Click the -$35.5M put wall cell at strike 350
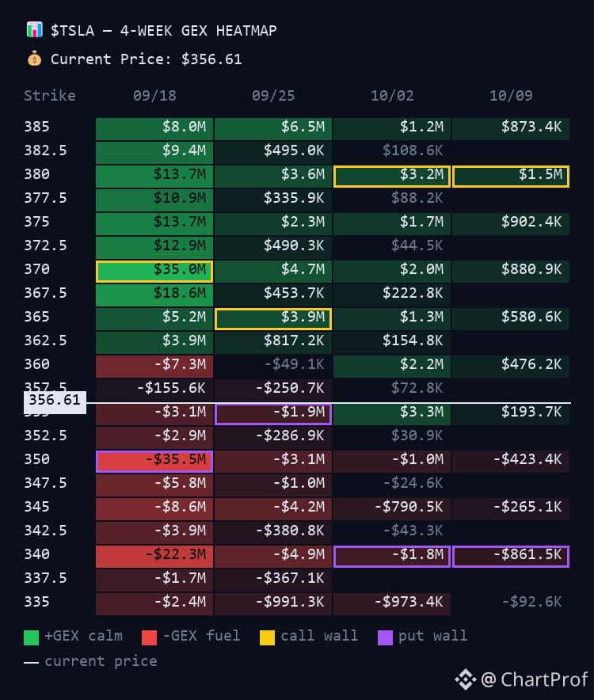Viewport: 594px width, 700px height. coord(154,462)
